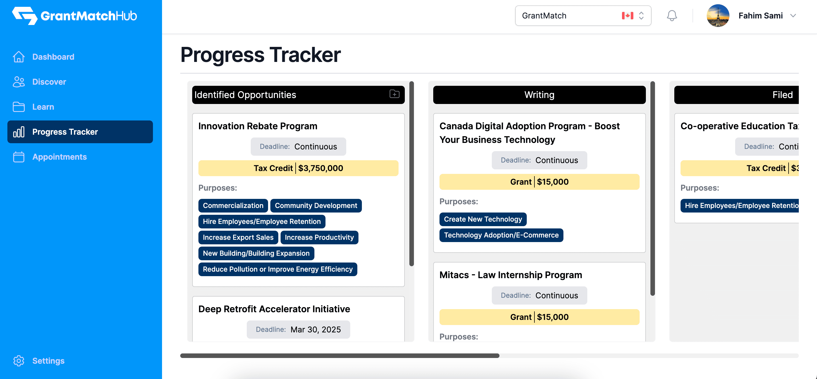Image resolution: width=817 pixels, height=379 pixels.
Task: Click the Technology Adoption/E-Commerce tag
Action: click(501, 235)
